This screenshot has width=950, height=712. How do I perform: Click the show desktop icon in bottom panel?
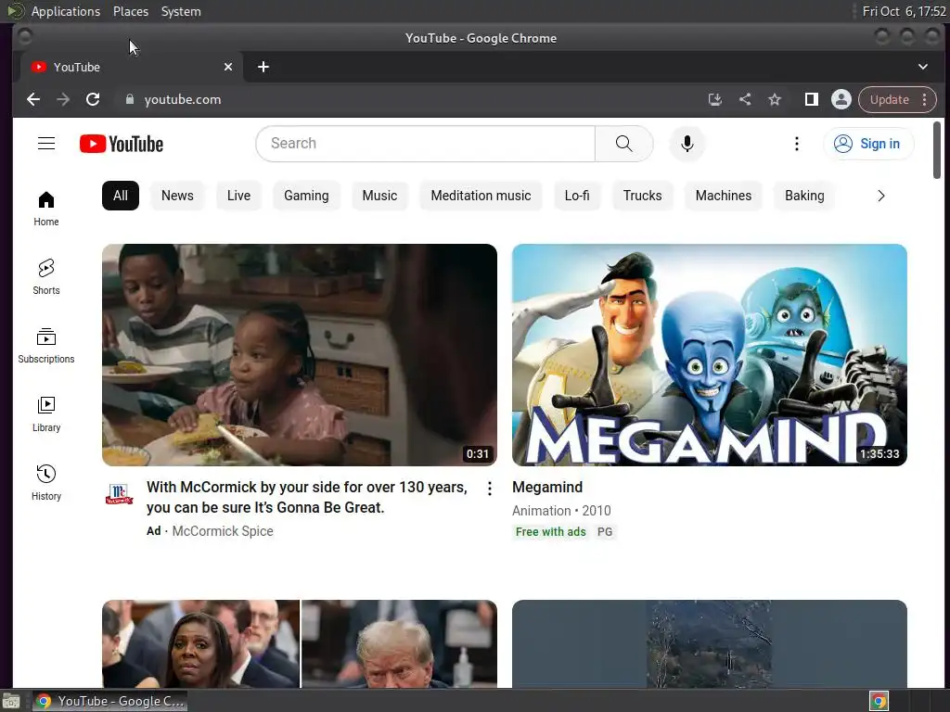tap(10, 702)
